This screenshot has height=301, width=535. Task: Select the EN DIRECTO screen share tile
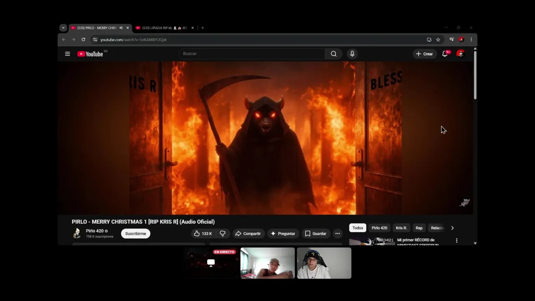click(211, 263)
